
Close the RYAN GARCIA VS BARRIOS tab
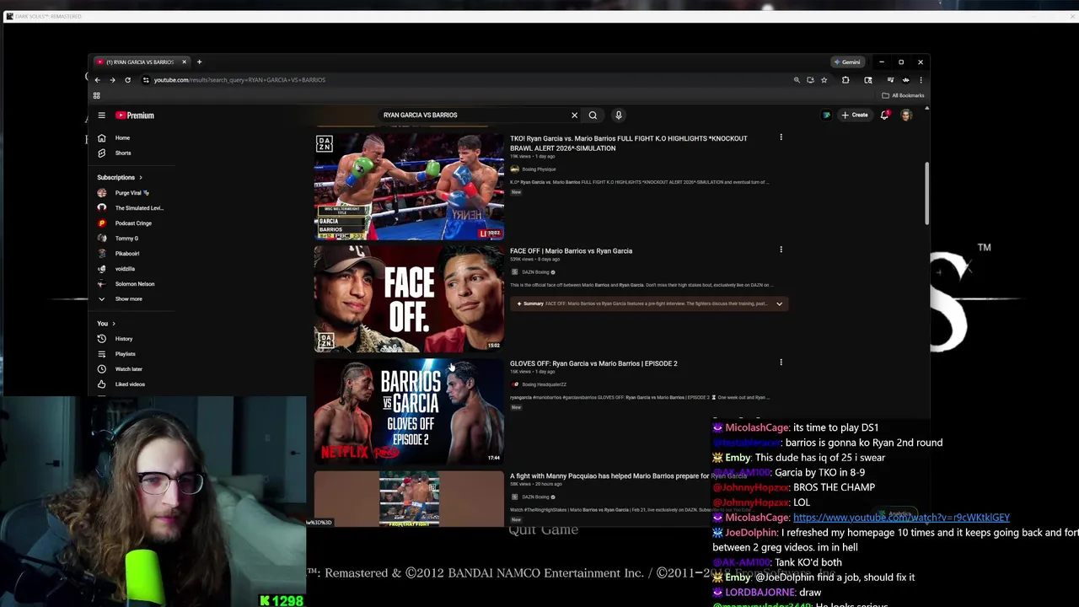coord(184,62)
